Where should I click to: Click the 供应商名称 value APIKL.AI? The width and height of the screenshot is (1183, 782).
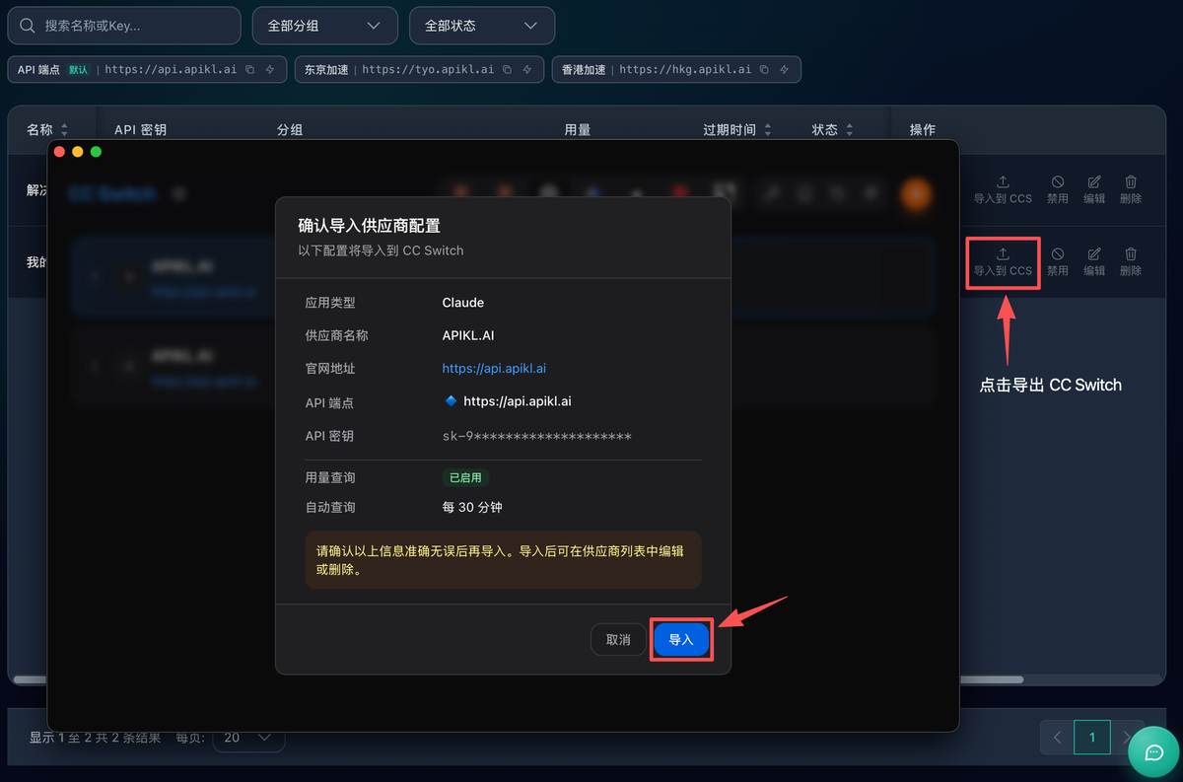pyautogui.click(x=468, y=335)
